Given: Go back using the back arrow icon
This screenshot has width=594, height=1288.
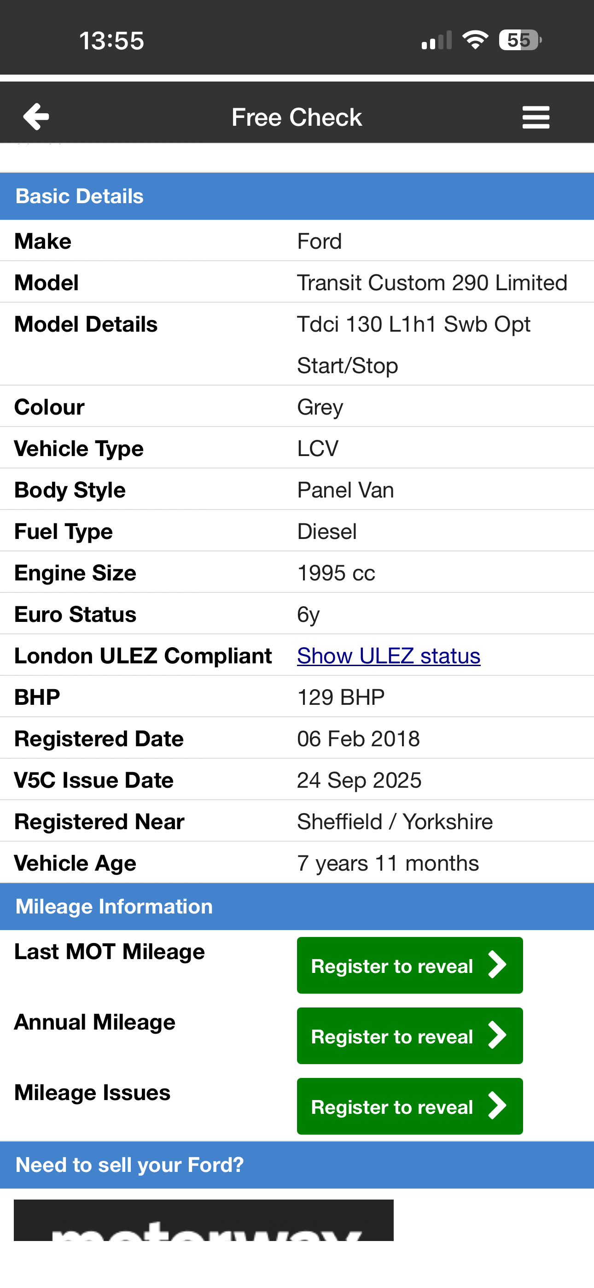Looking at the screenshot, I should point(35,117).
